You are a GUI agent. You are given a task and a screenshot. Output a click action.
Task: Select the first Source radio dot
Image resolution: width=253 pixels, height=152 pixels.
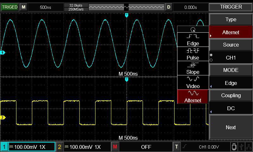point(211,55)
